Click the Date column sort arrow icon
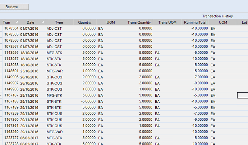This screenshot has height=145, width=248. click(x=43, y=22)
